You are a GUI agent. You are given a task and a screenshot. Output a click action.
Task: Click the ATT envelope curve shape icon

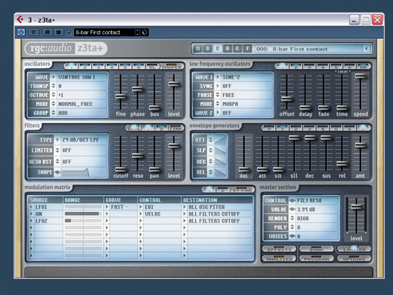220,140
